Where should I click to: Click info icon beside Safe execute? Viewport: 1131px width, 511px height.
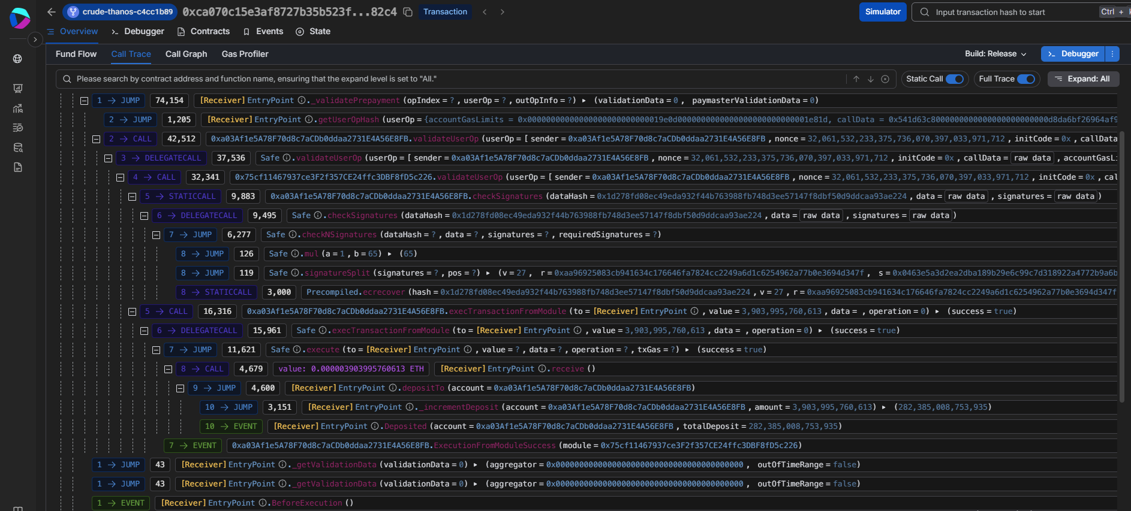click(x=297, y=350)
